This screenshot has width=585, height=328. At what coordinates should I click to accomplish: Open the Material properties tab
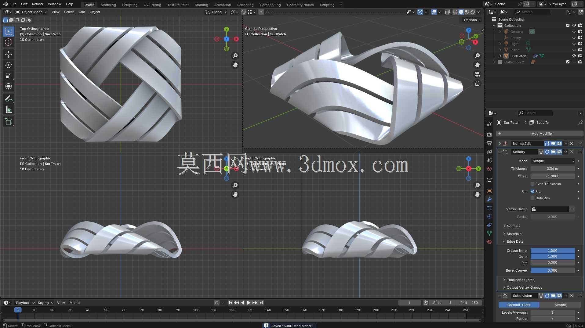[489, 242]
